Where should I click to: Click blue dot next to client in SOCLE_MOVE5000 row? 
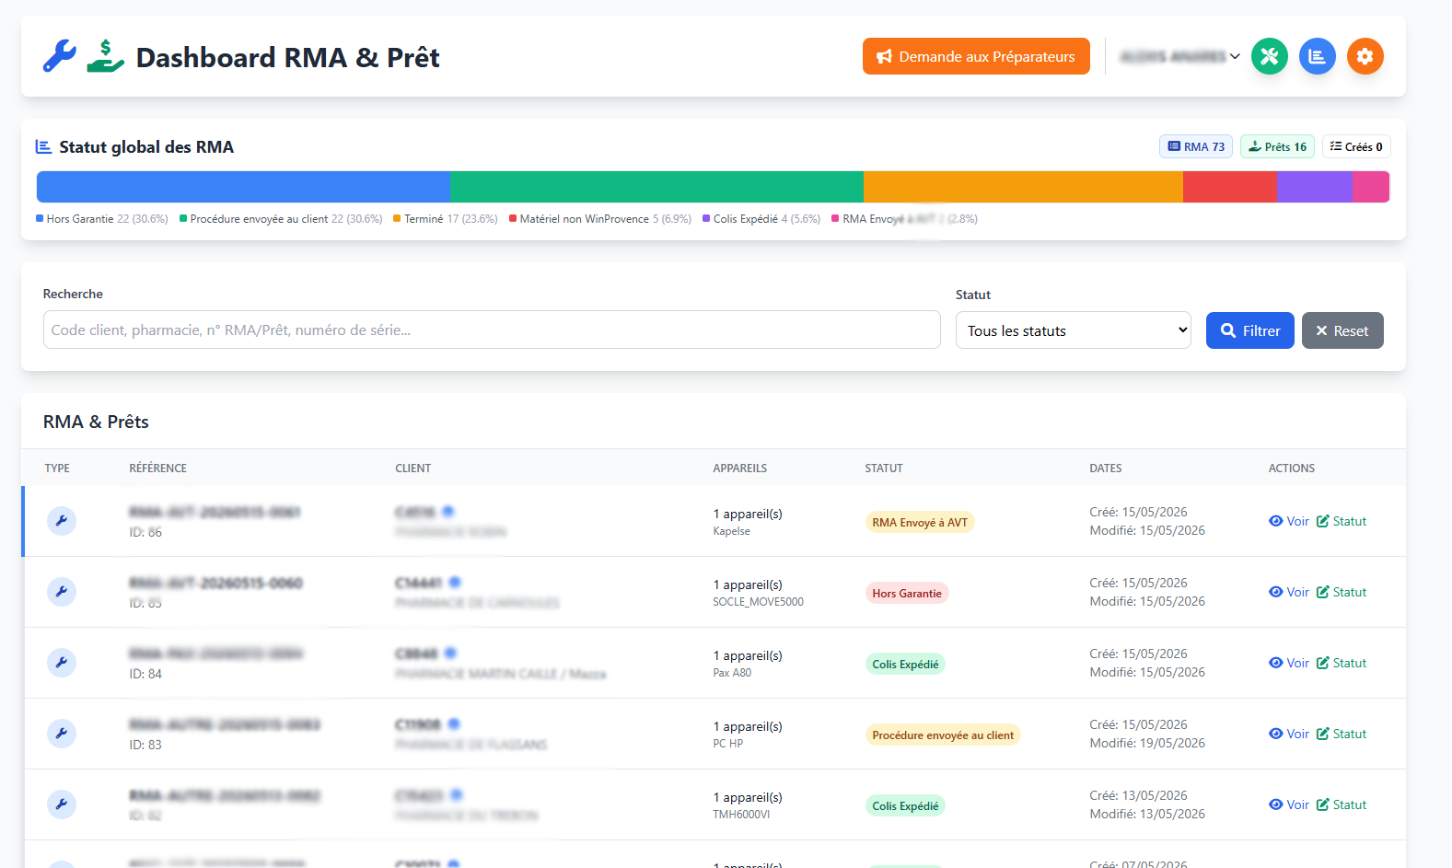point(455,582)
